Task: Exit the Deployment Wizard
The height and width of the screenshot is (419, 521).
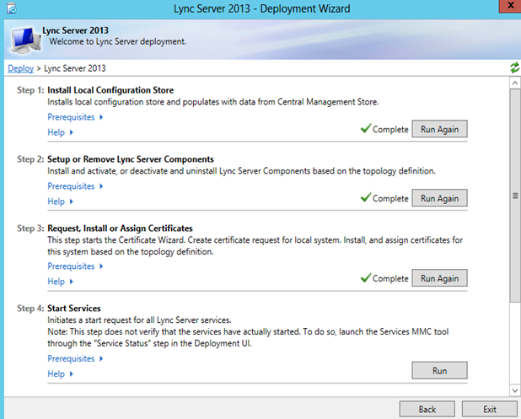Action: tap(490, 409)
